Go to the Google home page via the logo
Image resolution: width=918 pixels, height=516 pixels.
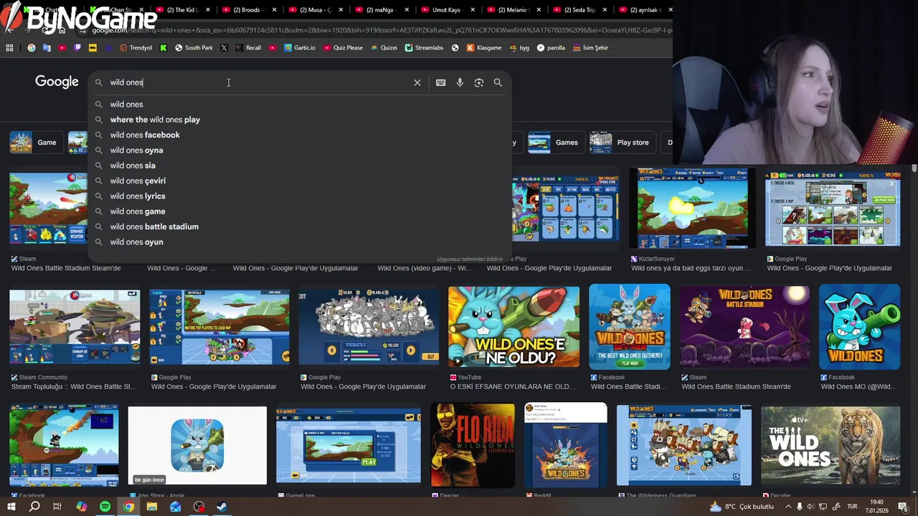tap(57, 82)
